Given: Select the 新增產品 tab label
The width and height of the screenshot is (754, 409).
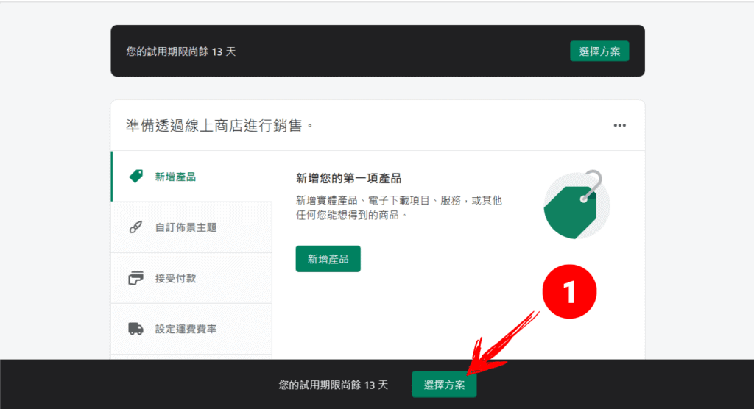Looking at the screenshot, I should point(175,177).
